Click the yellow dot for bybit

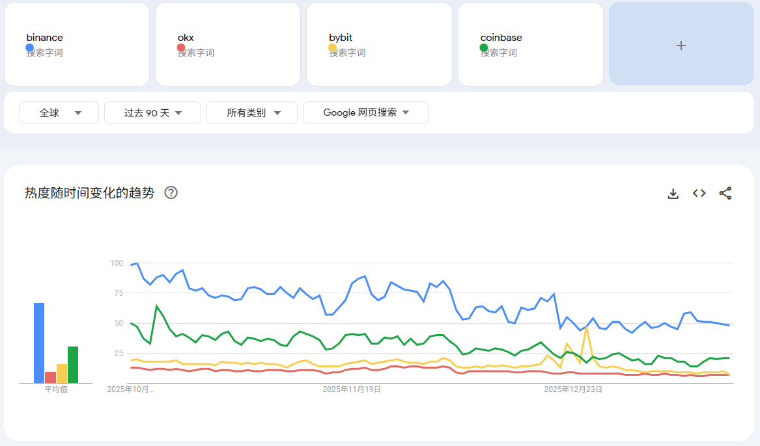tap(332, 48)
